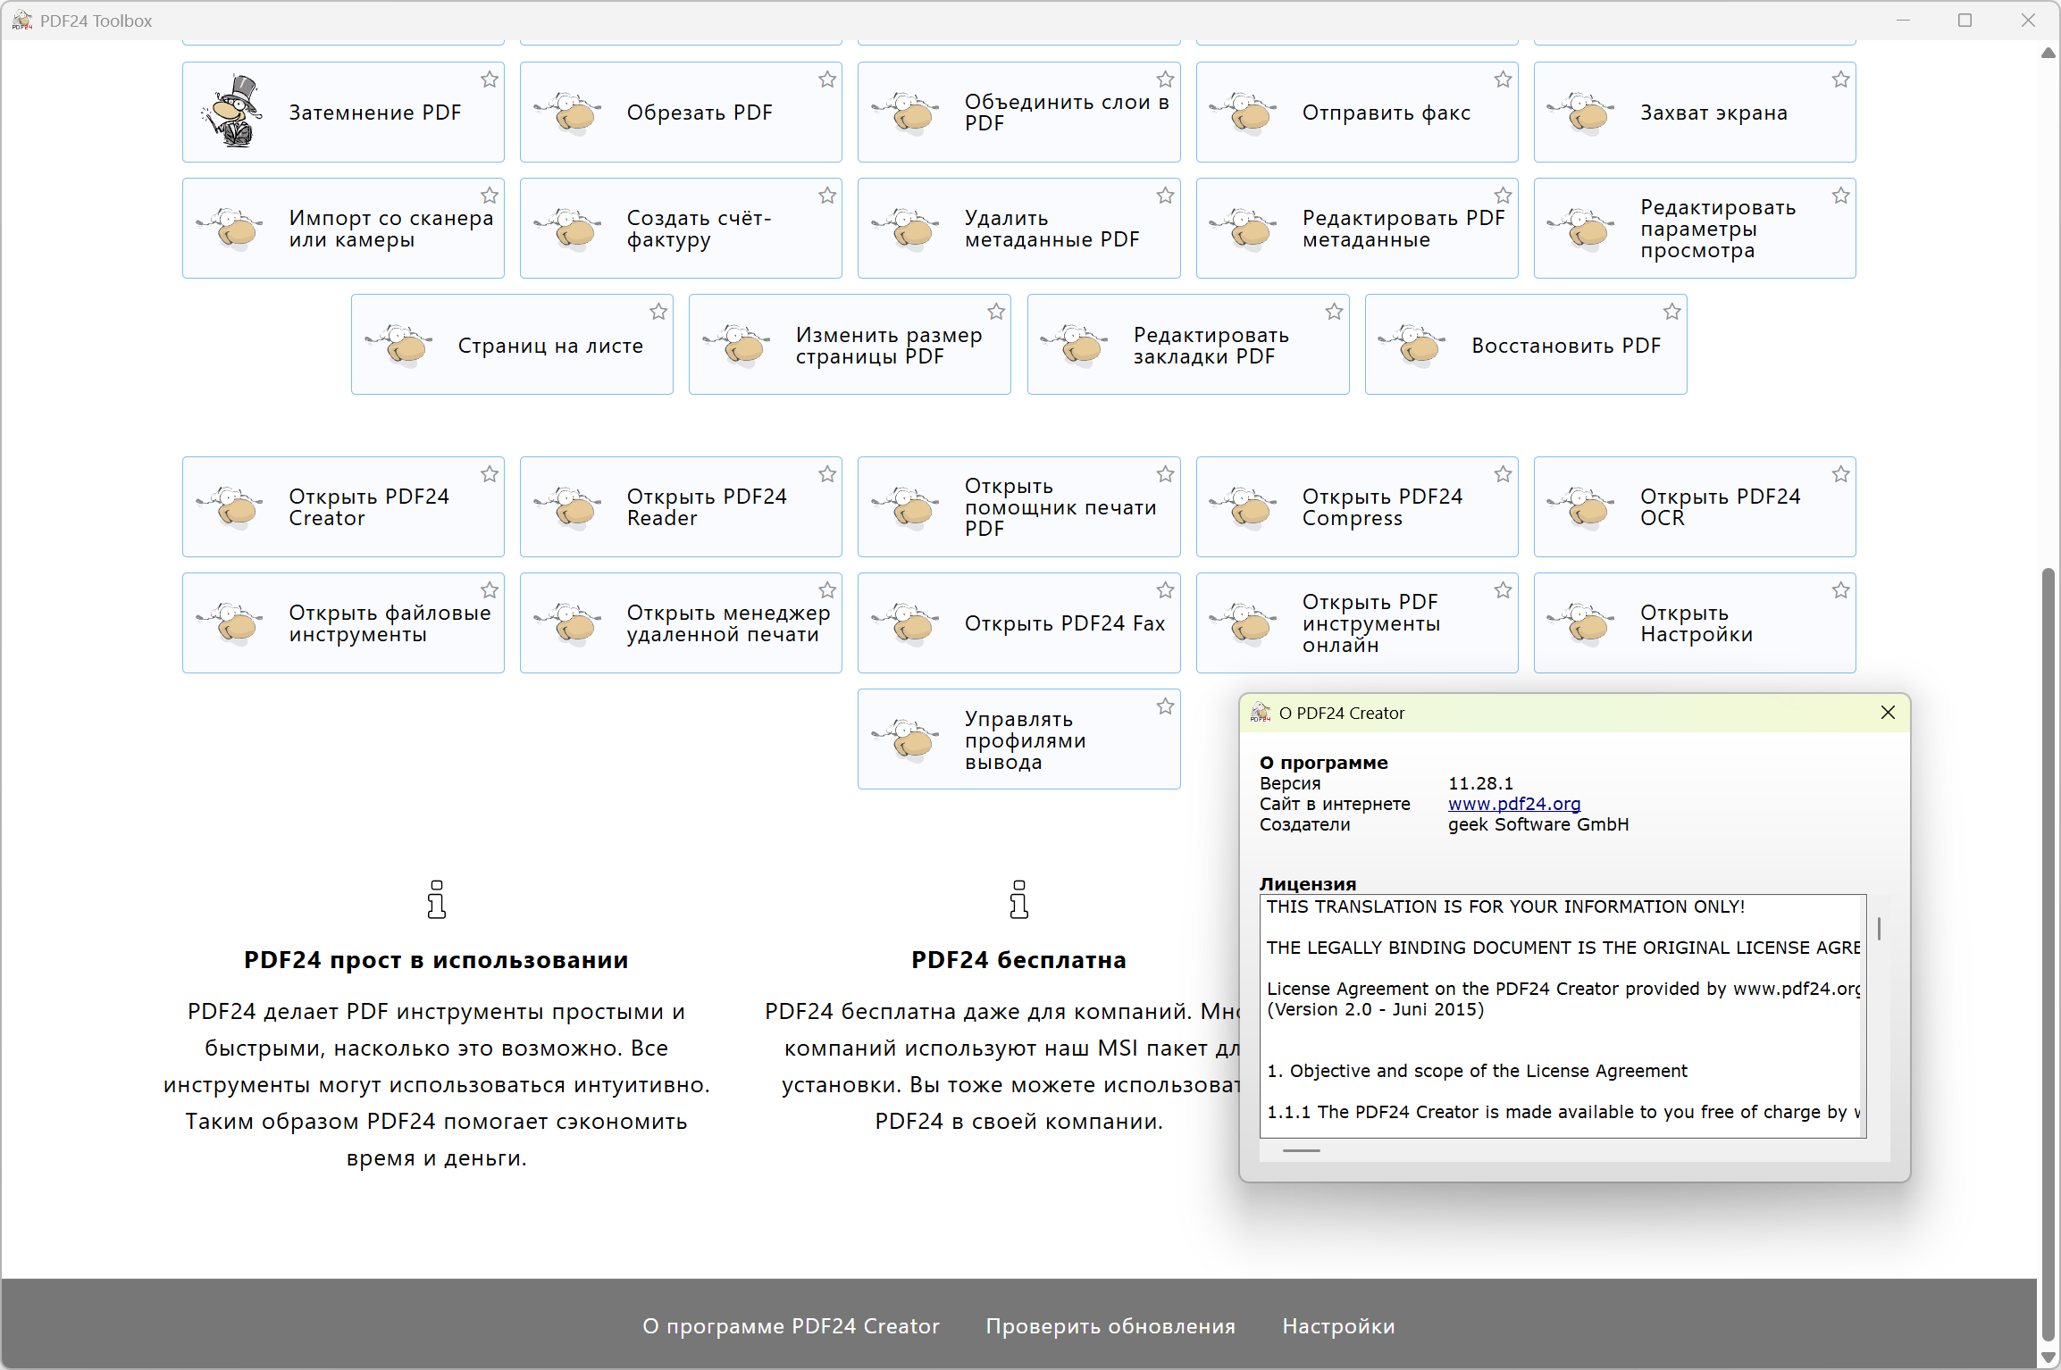
Task: Open the Страниц на листе tool
Action: (512, 345)
